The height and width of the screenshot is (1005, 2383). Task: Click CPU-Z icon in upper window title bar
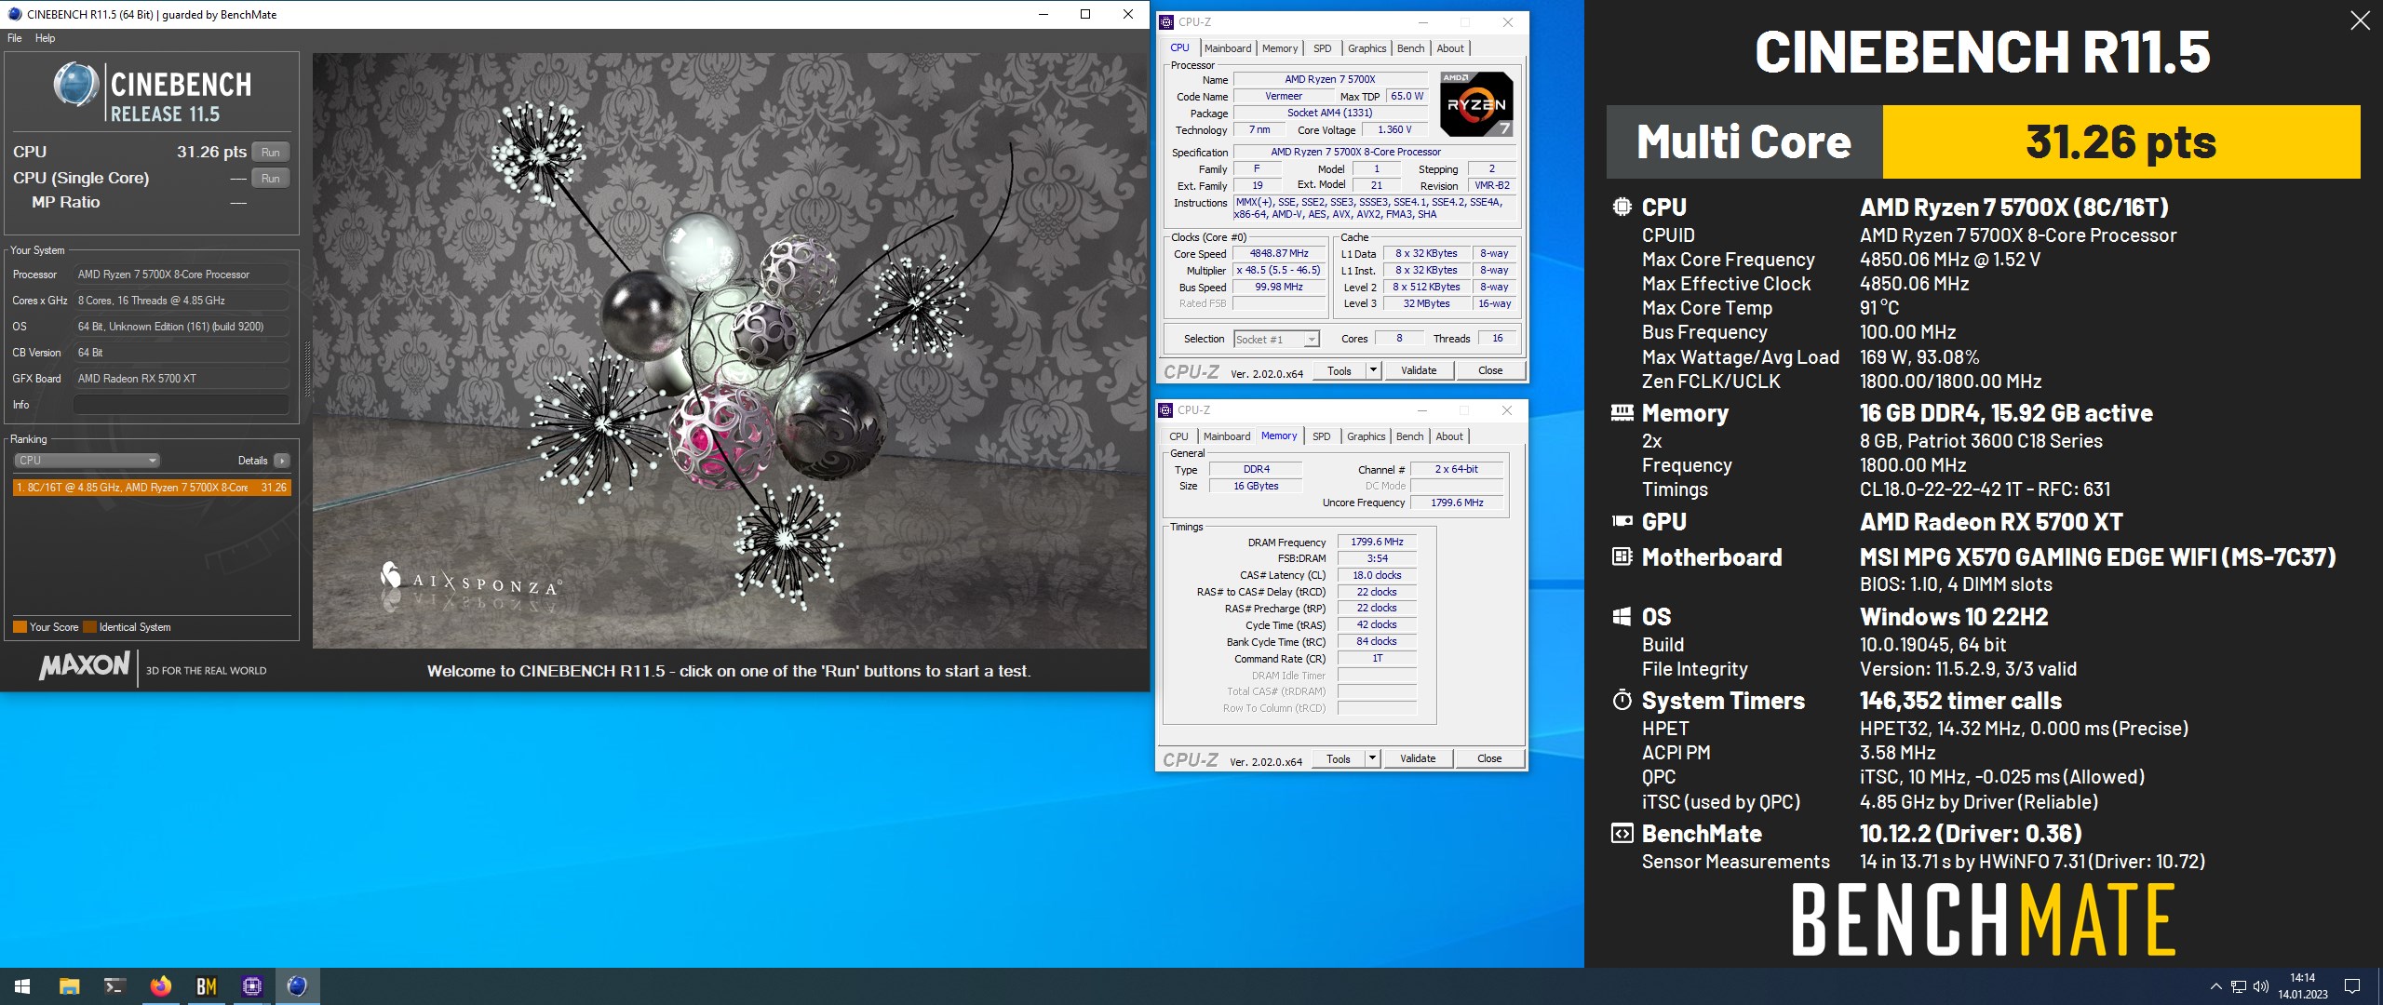click(1166, 22)
